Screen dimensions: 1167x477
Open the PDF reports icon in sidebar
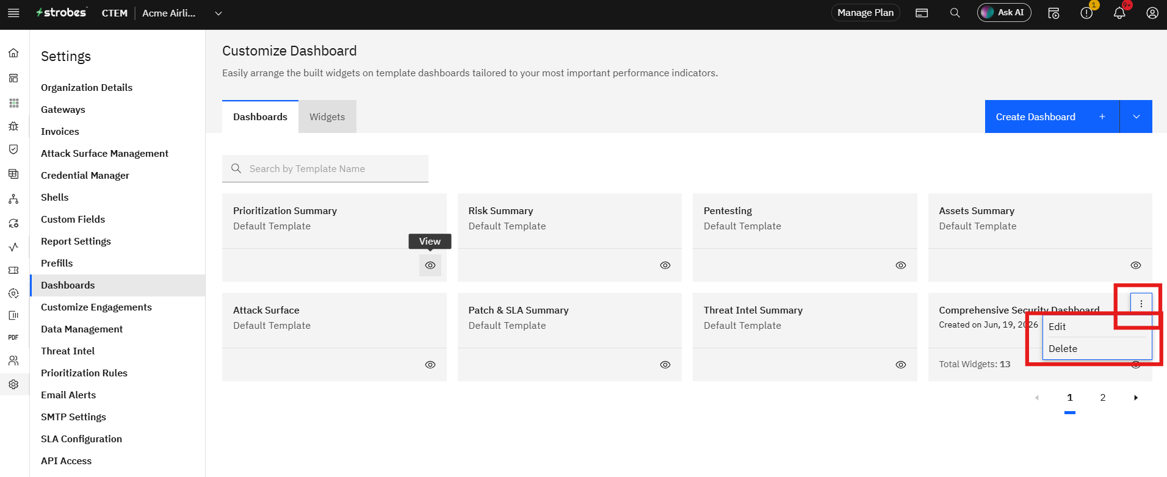[13, 337]
